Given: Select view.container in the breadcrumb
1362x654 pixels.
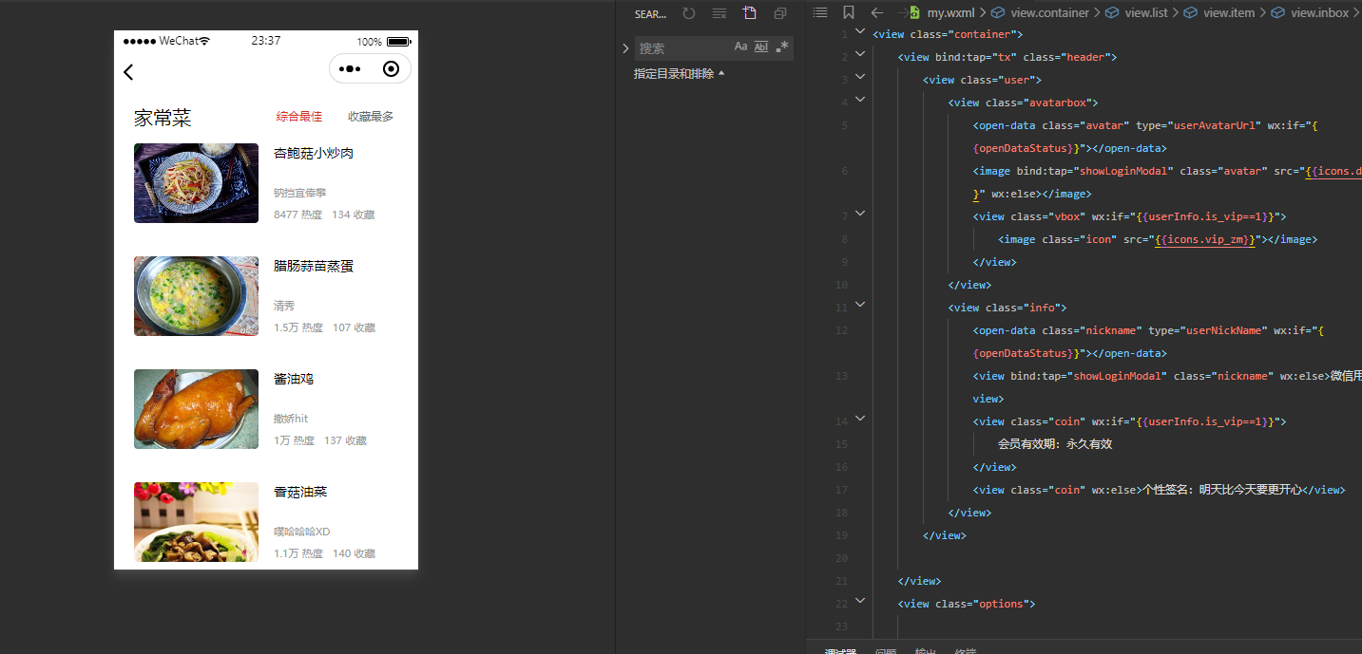Looking at the screenshot, I should [x=1050, y=13].
